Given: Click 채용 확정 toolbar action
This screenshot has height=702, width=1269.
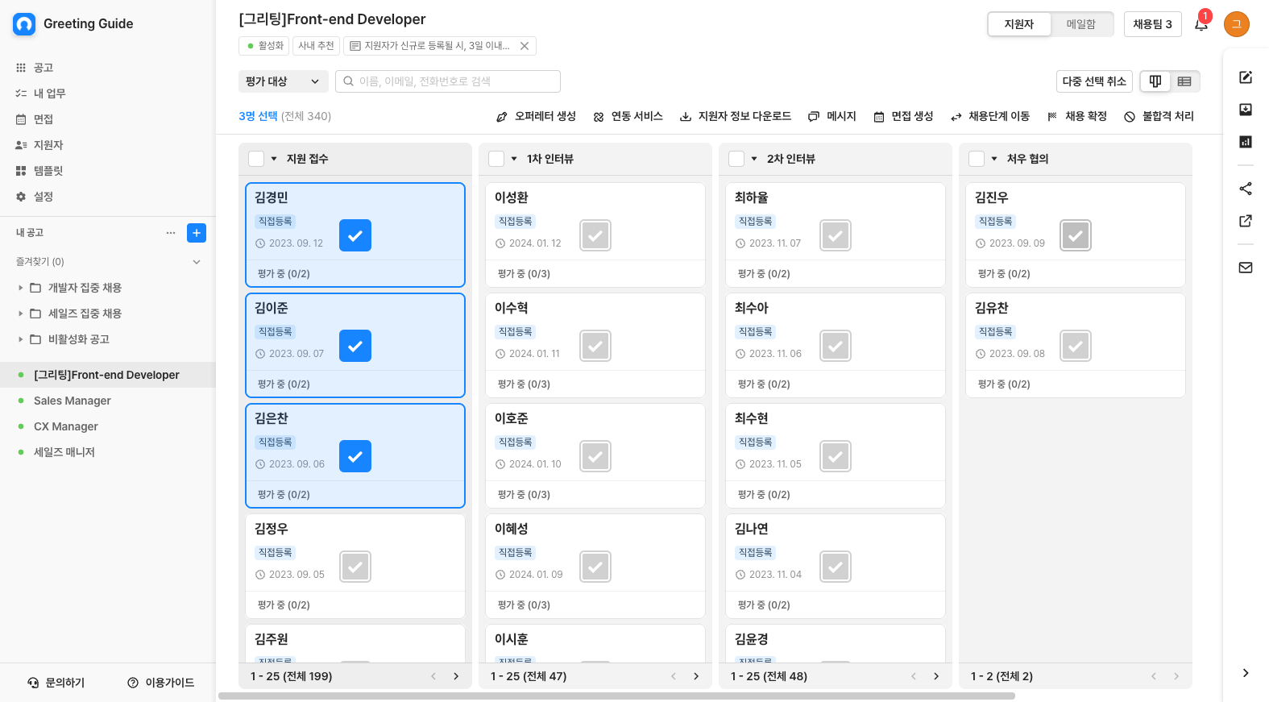Looking at the screenshot, I should (1076, 116).
